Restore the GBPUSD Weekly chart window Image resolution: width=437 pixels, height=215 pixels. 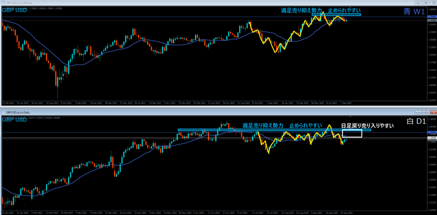pos(426,3)
